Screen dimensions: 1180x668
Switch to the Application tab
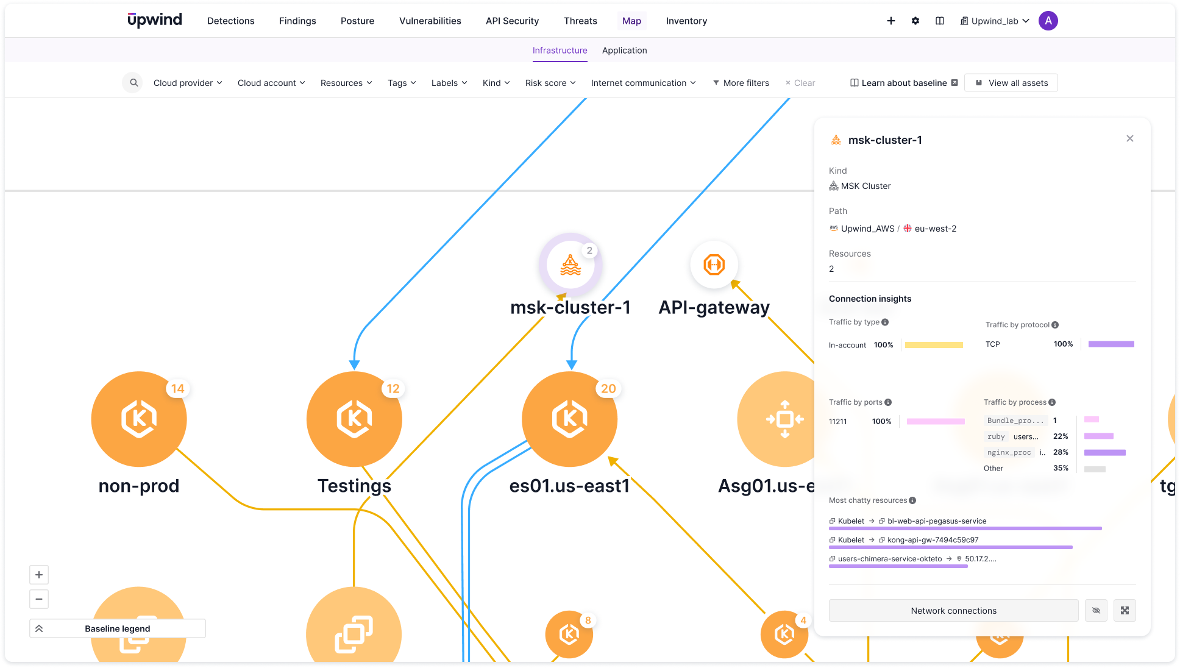[x=624, y=50]
